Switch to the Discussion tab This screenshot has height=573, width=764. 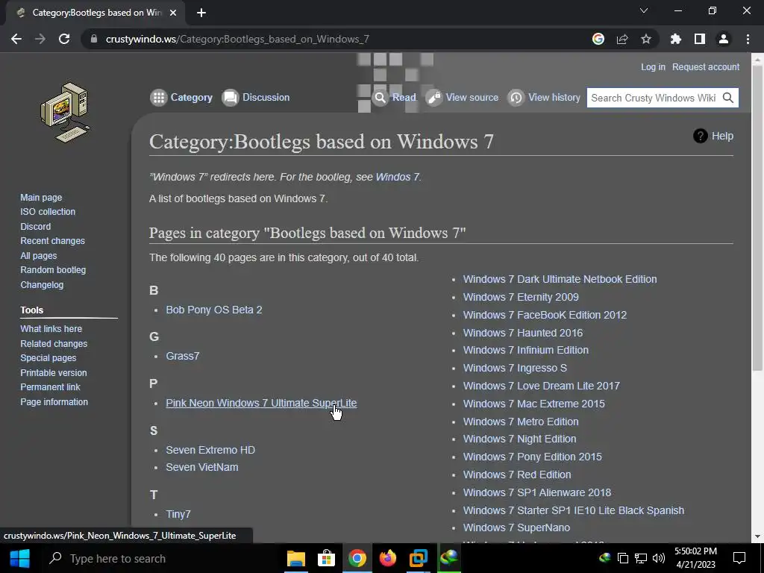[x=266, y=98]
